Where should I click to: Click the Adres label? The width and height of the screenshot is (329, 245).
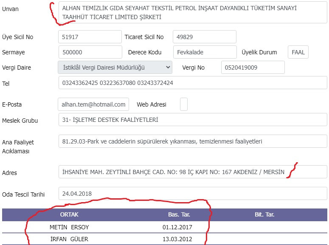pyautogui.click(x=9, y=173)
